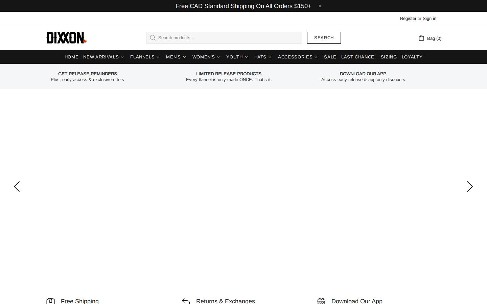Click the Returns & Exchanges arrow icon
487x304 pixels.
pyautogui.click(x=186, y=301)
